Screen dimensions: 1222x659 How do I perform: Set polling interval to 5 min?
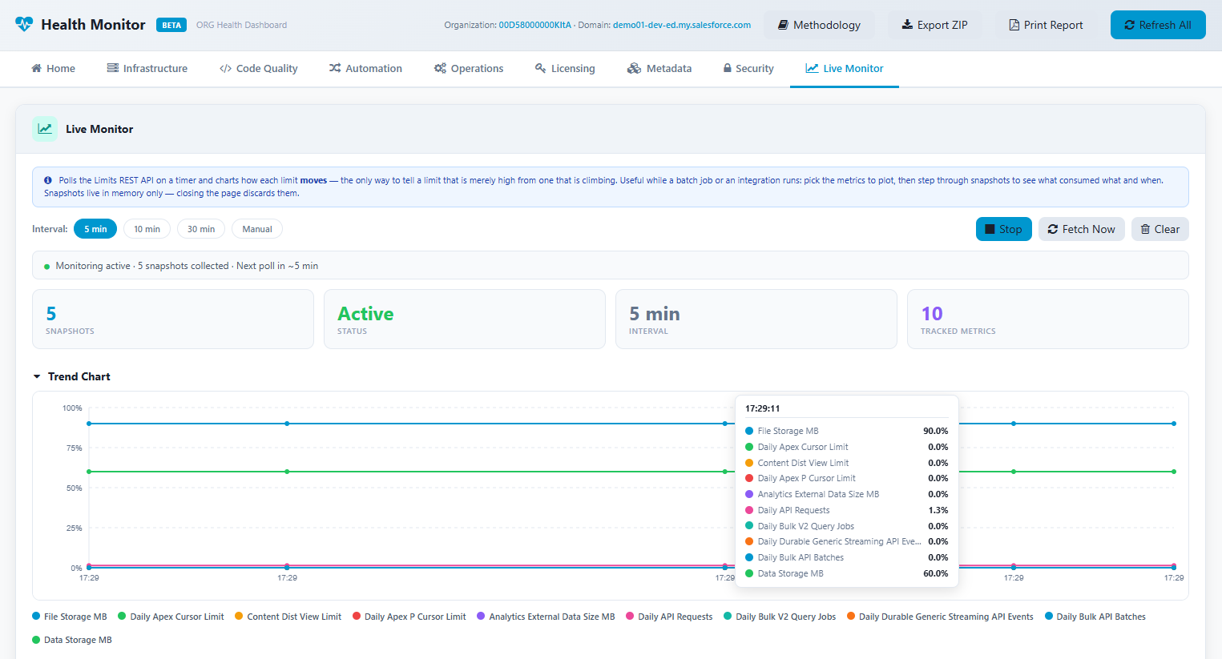click(x=95, y=229)
